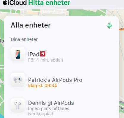Choose Dennis gl AirPods in the list
Image resolution: width=124 pixels, height=118 pixels.
[x=51, y=103]
